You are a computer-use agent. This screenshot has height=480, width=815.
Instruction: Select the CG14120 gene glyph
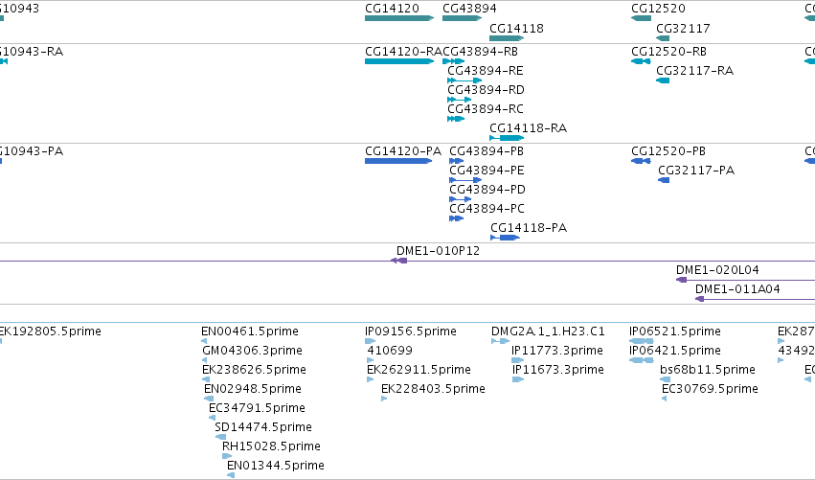pos(399,18)
